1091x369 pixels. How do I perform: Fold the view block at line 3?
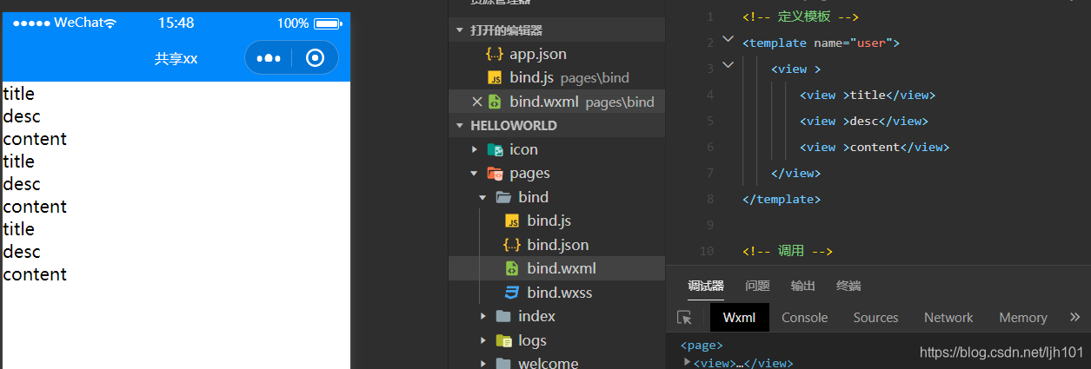coord(728,63)
